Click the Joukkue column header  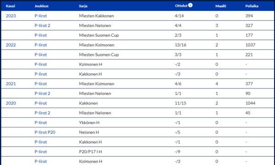pyautogui.click(x=42, y=6)
